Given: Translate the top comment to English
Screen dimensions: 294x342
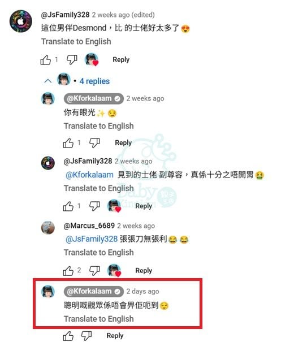Looking at the screenshot, I should [76, 41].
